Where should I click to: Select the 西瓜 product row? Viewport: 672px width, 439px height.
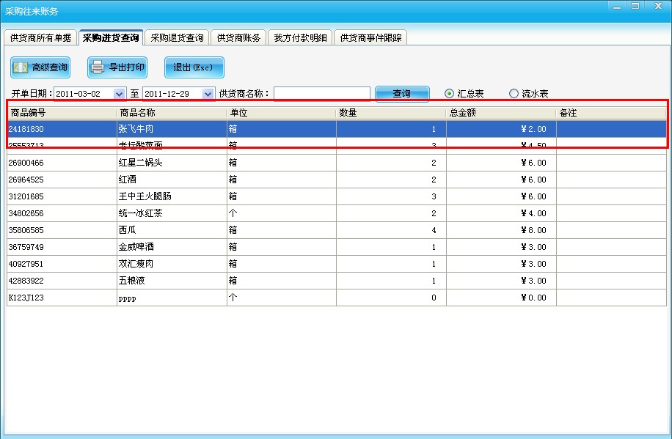337,230
